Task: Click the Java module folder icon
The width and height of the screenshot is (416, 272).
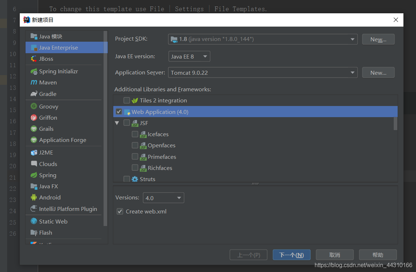Action: [x=34, y=36]
